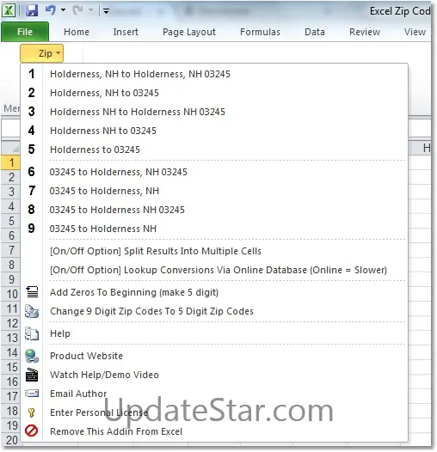Click the Change 9 Digit Zip Codes icon
This screenshot has height=452, width=437.
tap(32, 311)
